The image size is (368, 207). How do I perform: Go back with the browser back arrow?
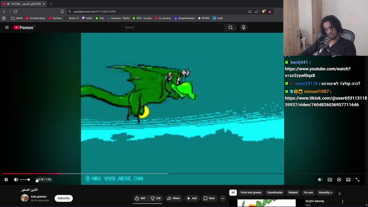pyautogui.click(x=4, y=11)
